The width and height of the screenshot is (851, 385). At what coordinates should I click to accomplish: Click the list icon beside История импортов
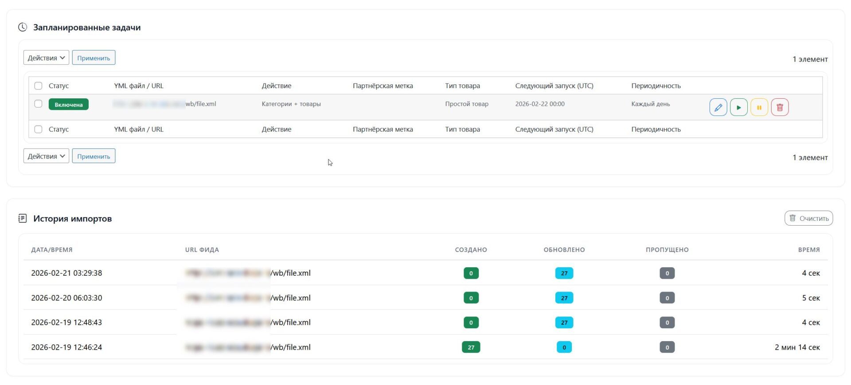coord(23,218)
